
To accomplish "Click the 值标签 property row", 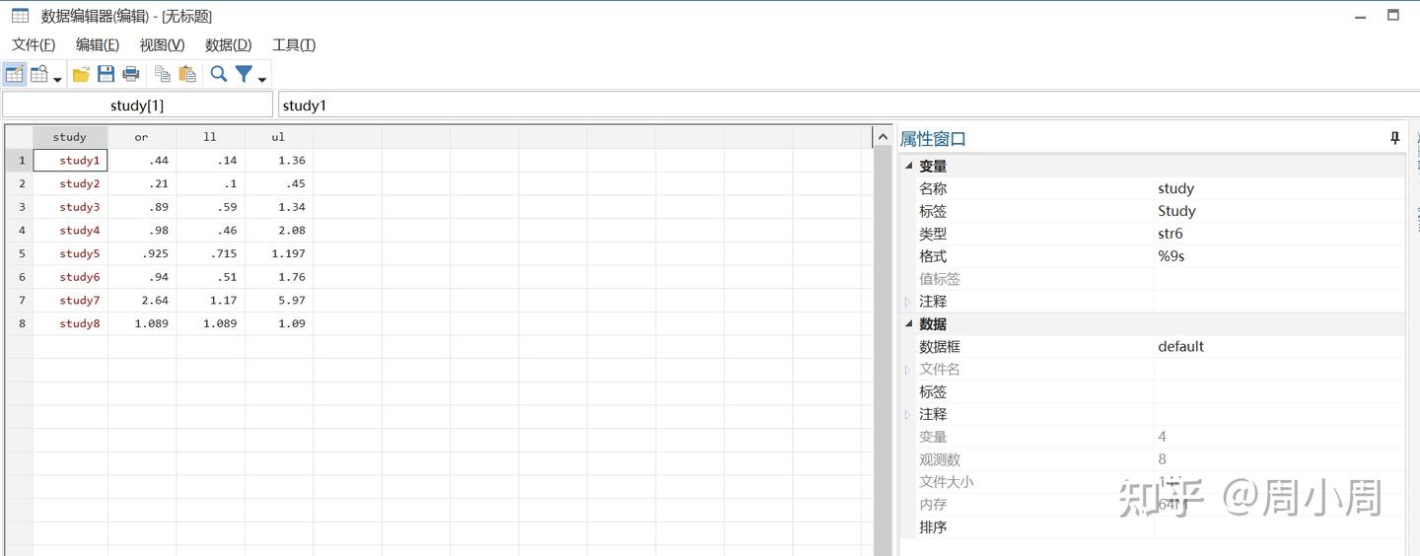I will [1153, 279].
